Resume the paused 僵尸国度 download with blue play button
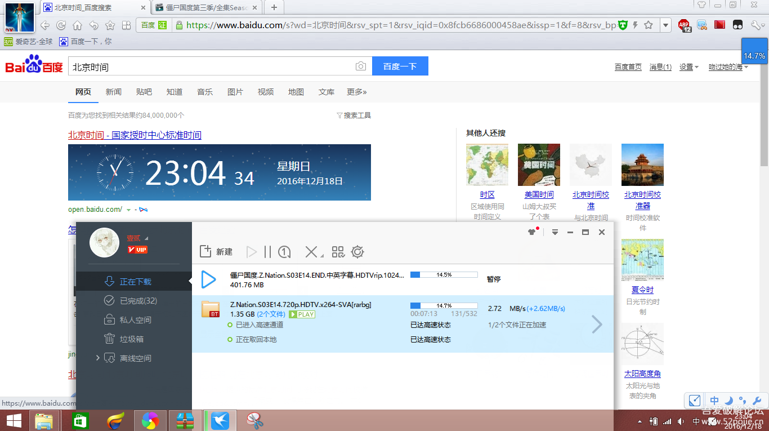Image resolution: width=769 pixels, height=431 pixels. click(x=209, y=279)
